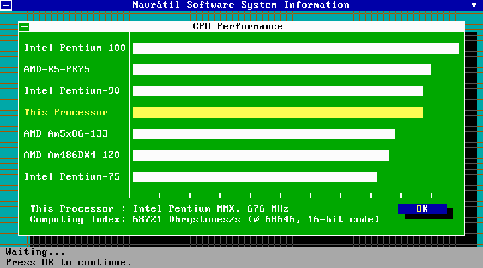
Task: Select the yellow This Processor label
Action: click(66, 112)
